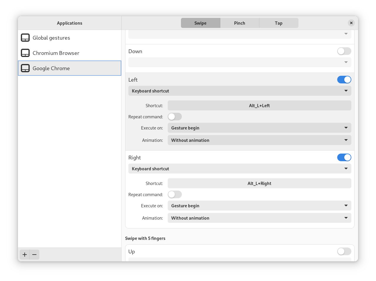Open the partially visible dropdown above Down

coord(240,34)
